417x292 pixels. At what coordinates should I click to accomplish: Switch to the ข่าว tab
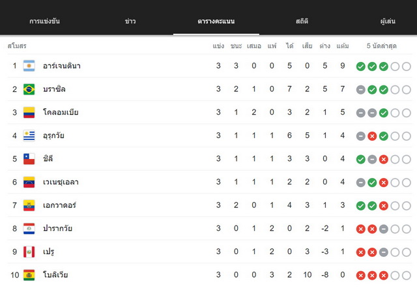point(130,22)
